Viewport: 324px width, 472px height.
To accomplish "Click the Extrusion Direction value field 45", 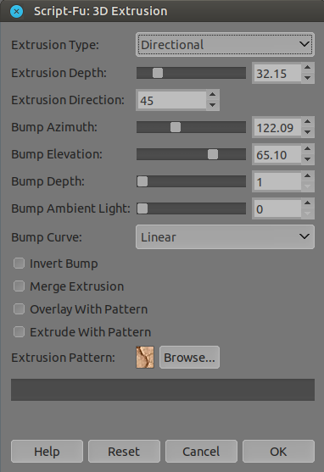I will coord(171,100).
